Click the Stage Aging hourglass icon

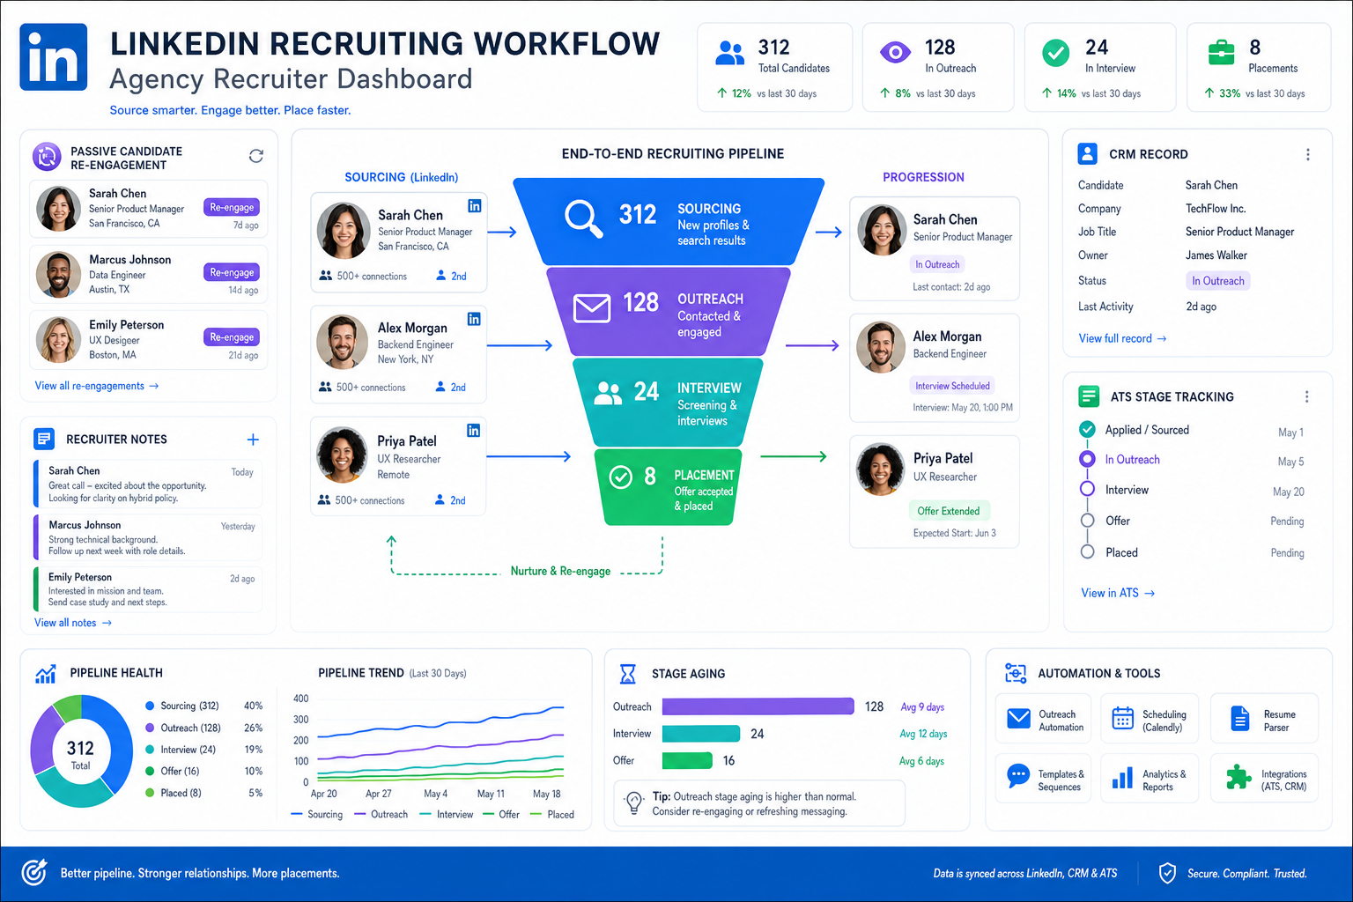point(628,674)
